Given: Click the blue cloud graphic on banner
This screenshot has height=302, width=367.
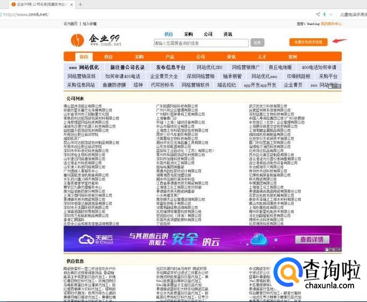Looking at the screenshot, I should [259, 239].
